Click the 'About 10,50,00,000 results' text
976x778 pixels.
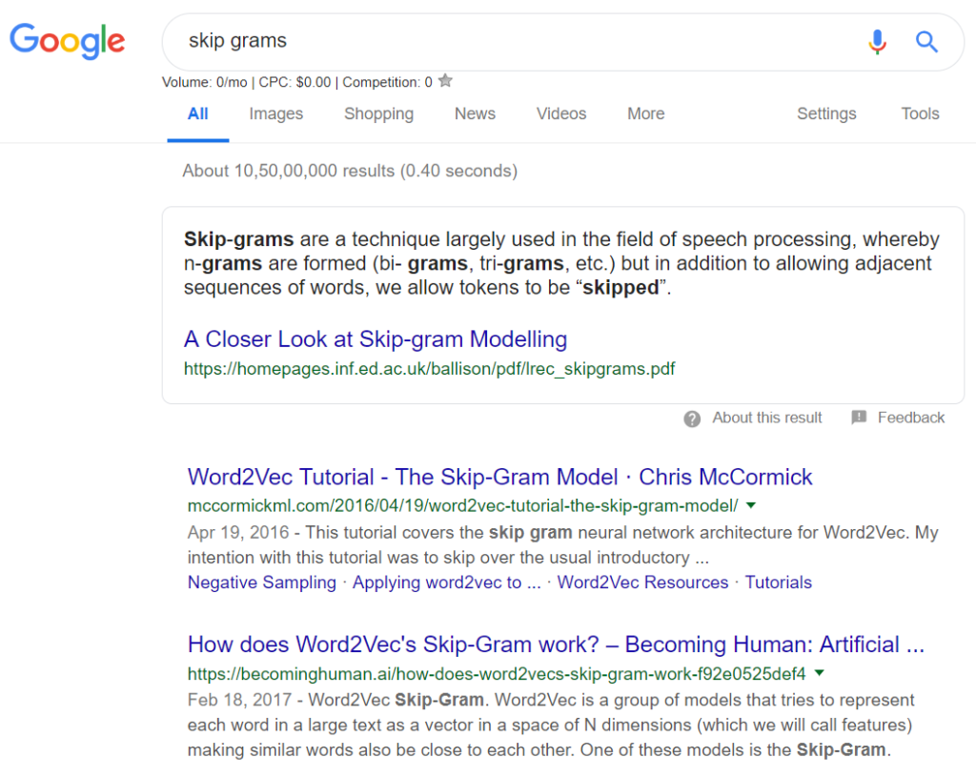point(350,172)
